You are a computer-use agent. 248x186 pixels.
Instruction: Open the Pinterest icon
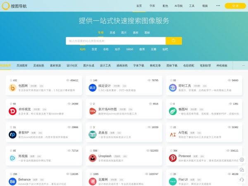(x=173, y=158)
